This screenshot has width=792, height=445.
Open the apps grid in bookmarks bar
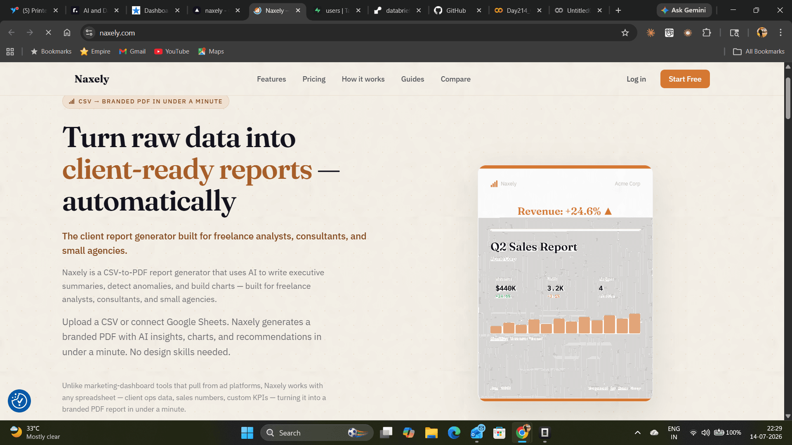point(10,52)
